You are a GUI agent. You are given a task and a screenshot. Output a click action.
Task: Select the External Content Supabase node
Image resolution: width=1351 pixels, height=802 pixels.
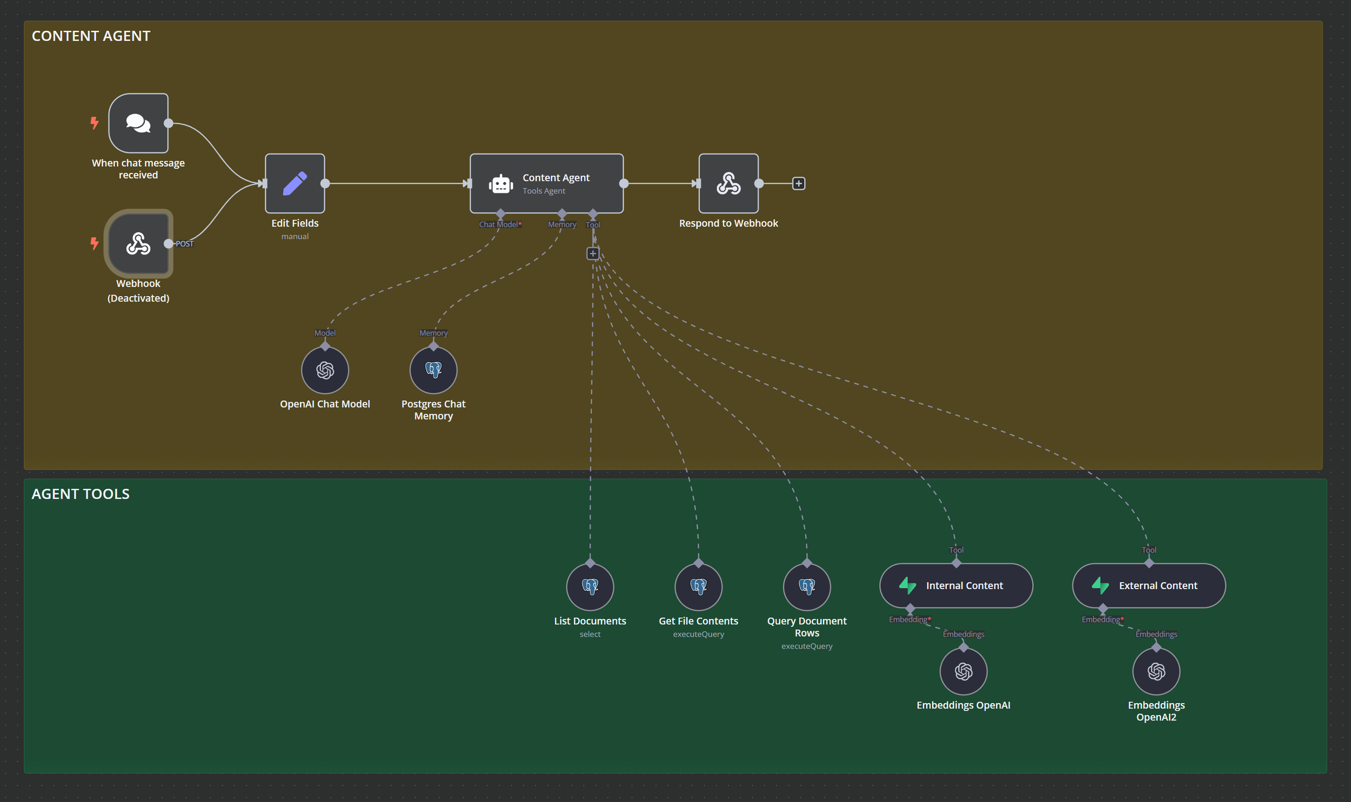pos(1148,586)
